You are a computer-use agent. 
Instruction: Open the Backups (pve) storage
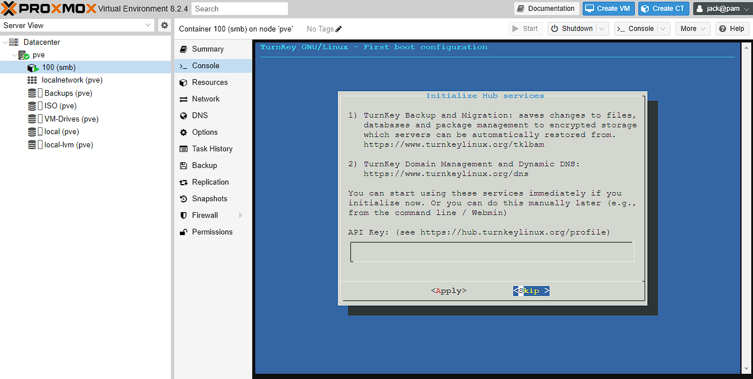pos(68,93)
